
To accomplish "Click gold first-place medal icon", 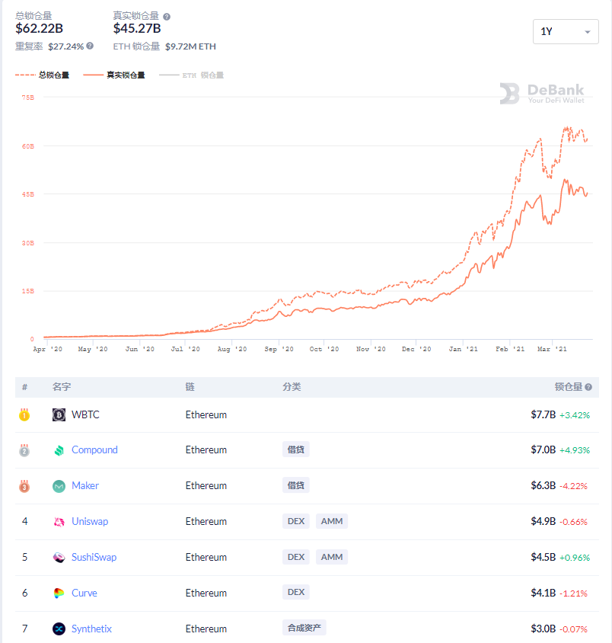I will coord(24,414).
